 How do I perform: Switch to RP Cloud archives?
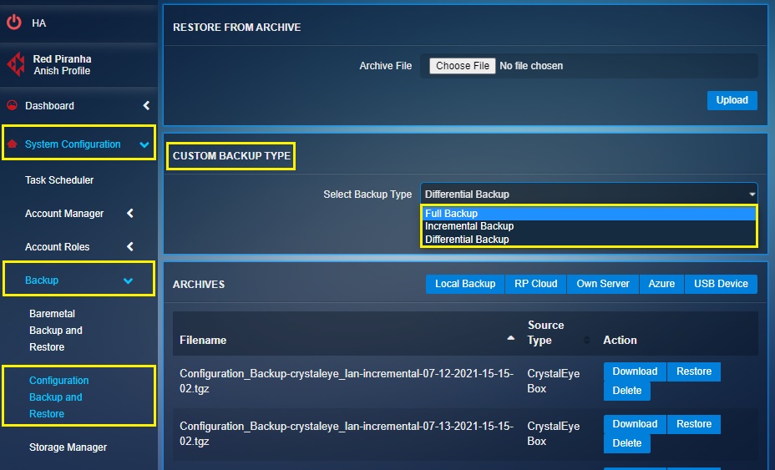(x=536, y=284)
